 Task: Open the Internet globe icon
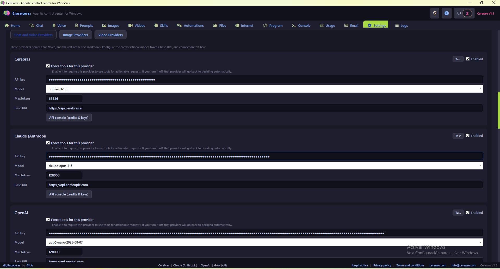tap(237, 25)
